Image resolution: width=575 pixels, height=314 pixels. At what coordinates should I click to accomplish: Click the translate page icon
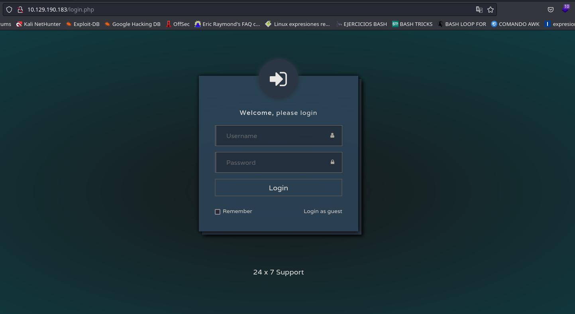point(479,10)
